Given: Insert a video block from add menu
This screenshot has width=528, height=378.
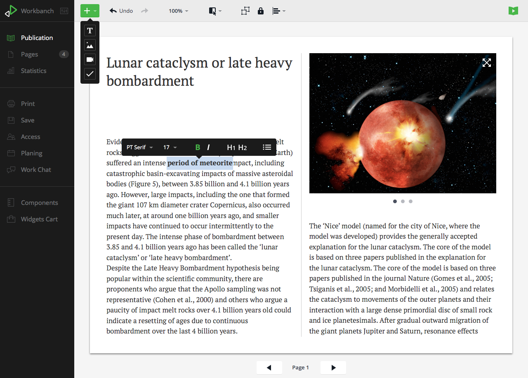Looking at the screenshot, I should [90, 60].
